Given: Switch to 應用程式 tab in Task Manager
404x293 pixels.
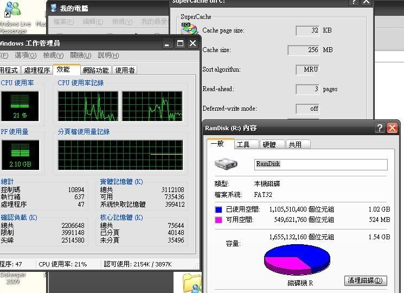Looking at the screenshot, I should point(9,70).
